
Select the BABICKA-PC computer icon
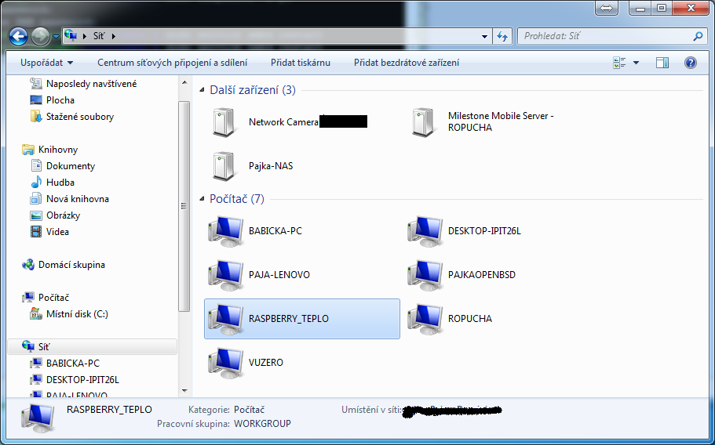pos(226,231)
